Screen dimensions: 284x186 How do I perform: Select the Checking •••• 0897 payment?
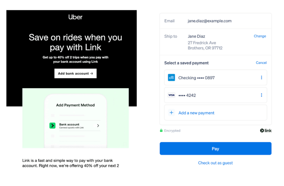pos(216,78)
